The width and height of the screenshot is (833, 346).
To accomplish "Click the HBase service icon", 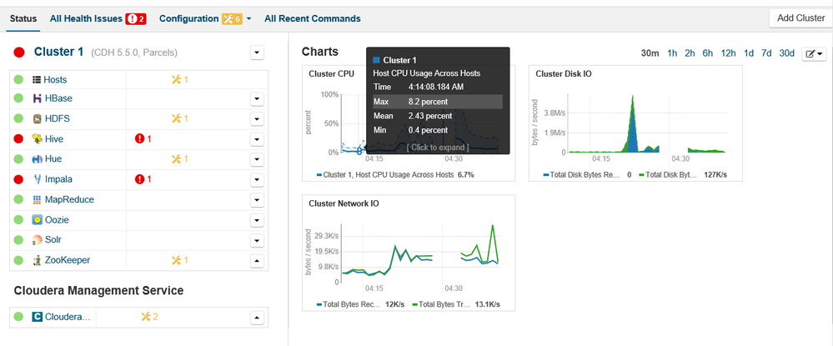I will [x=37, y=99].
